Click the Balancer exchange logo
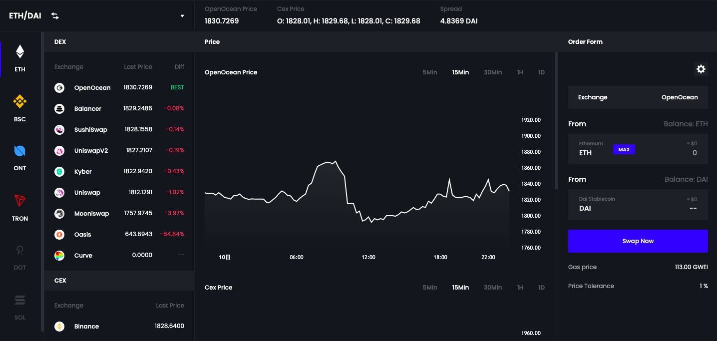The height and width of the screenshot is (341, 717). coord(59,109)
